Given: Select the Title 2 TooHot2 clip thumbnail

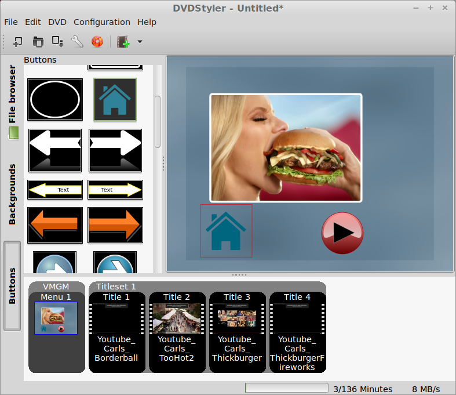Looking at the screenshot, I should click(177, 318).
